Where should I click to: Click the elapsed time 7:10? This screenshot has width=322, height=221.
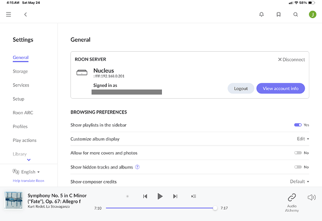click(x=98, y=208)
